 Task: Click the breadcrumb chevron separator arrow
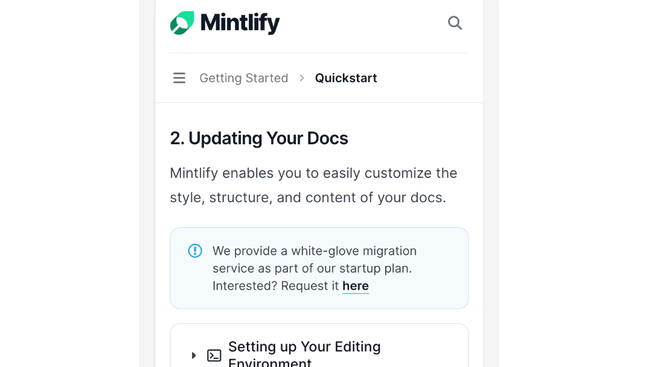302,78
